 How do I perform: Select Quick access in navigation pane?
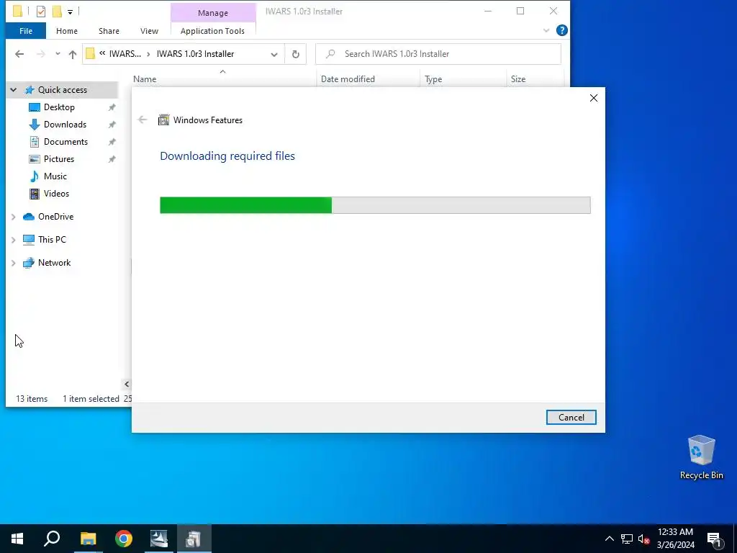coord(63,90)
